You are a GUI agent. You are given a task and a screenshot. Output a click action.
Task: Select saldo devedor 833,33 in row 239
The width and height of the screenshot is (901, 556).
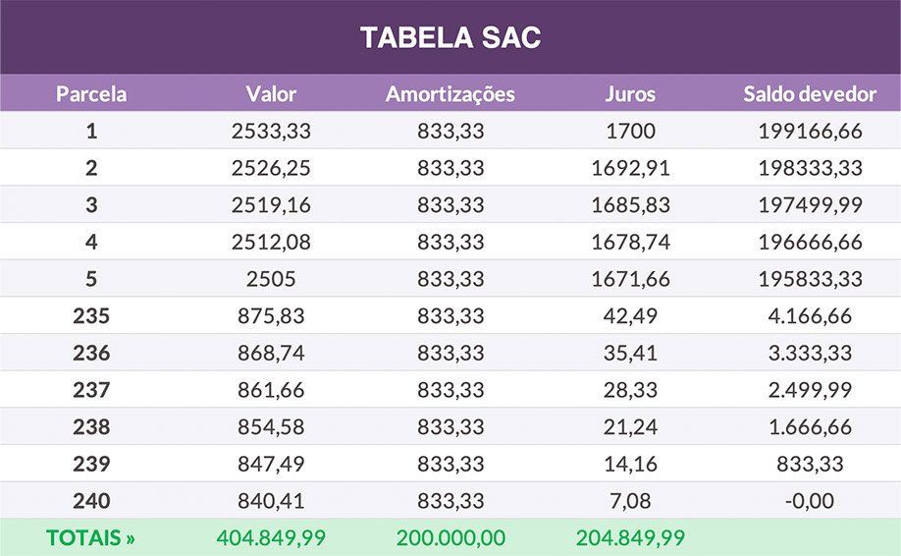[x=810, y=464]
